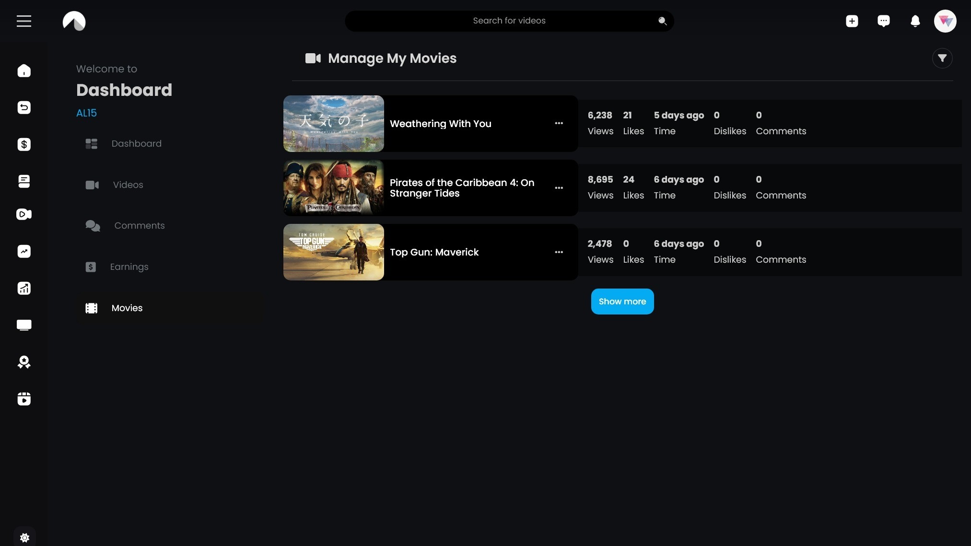Open the Earnings page from the menu
This screenshot has height=546, width=971.
pos(129,267)
